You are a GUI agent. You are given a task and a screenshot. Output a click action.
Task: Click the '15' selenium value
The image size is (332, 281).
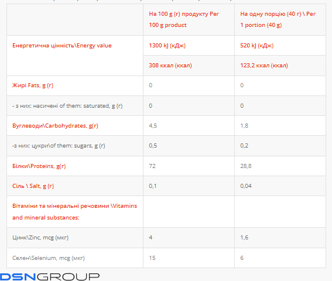coord(152,258)
